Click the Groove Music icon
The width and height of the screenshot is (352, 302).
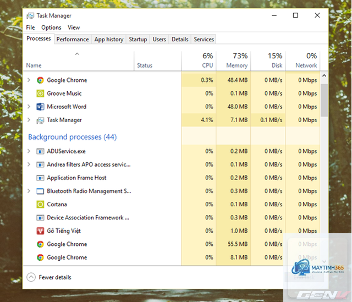(40, 94)
